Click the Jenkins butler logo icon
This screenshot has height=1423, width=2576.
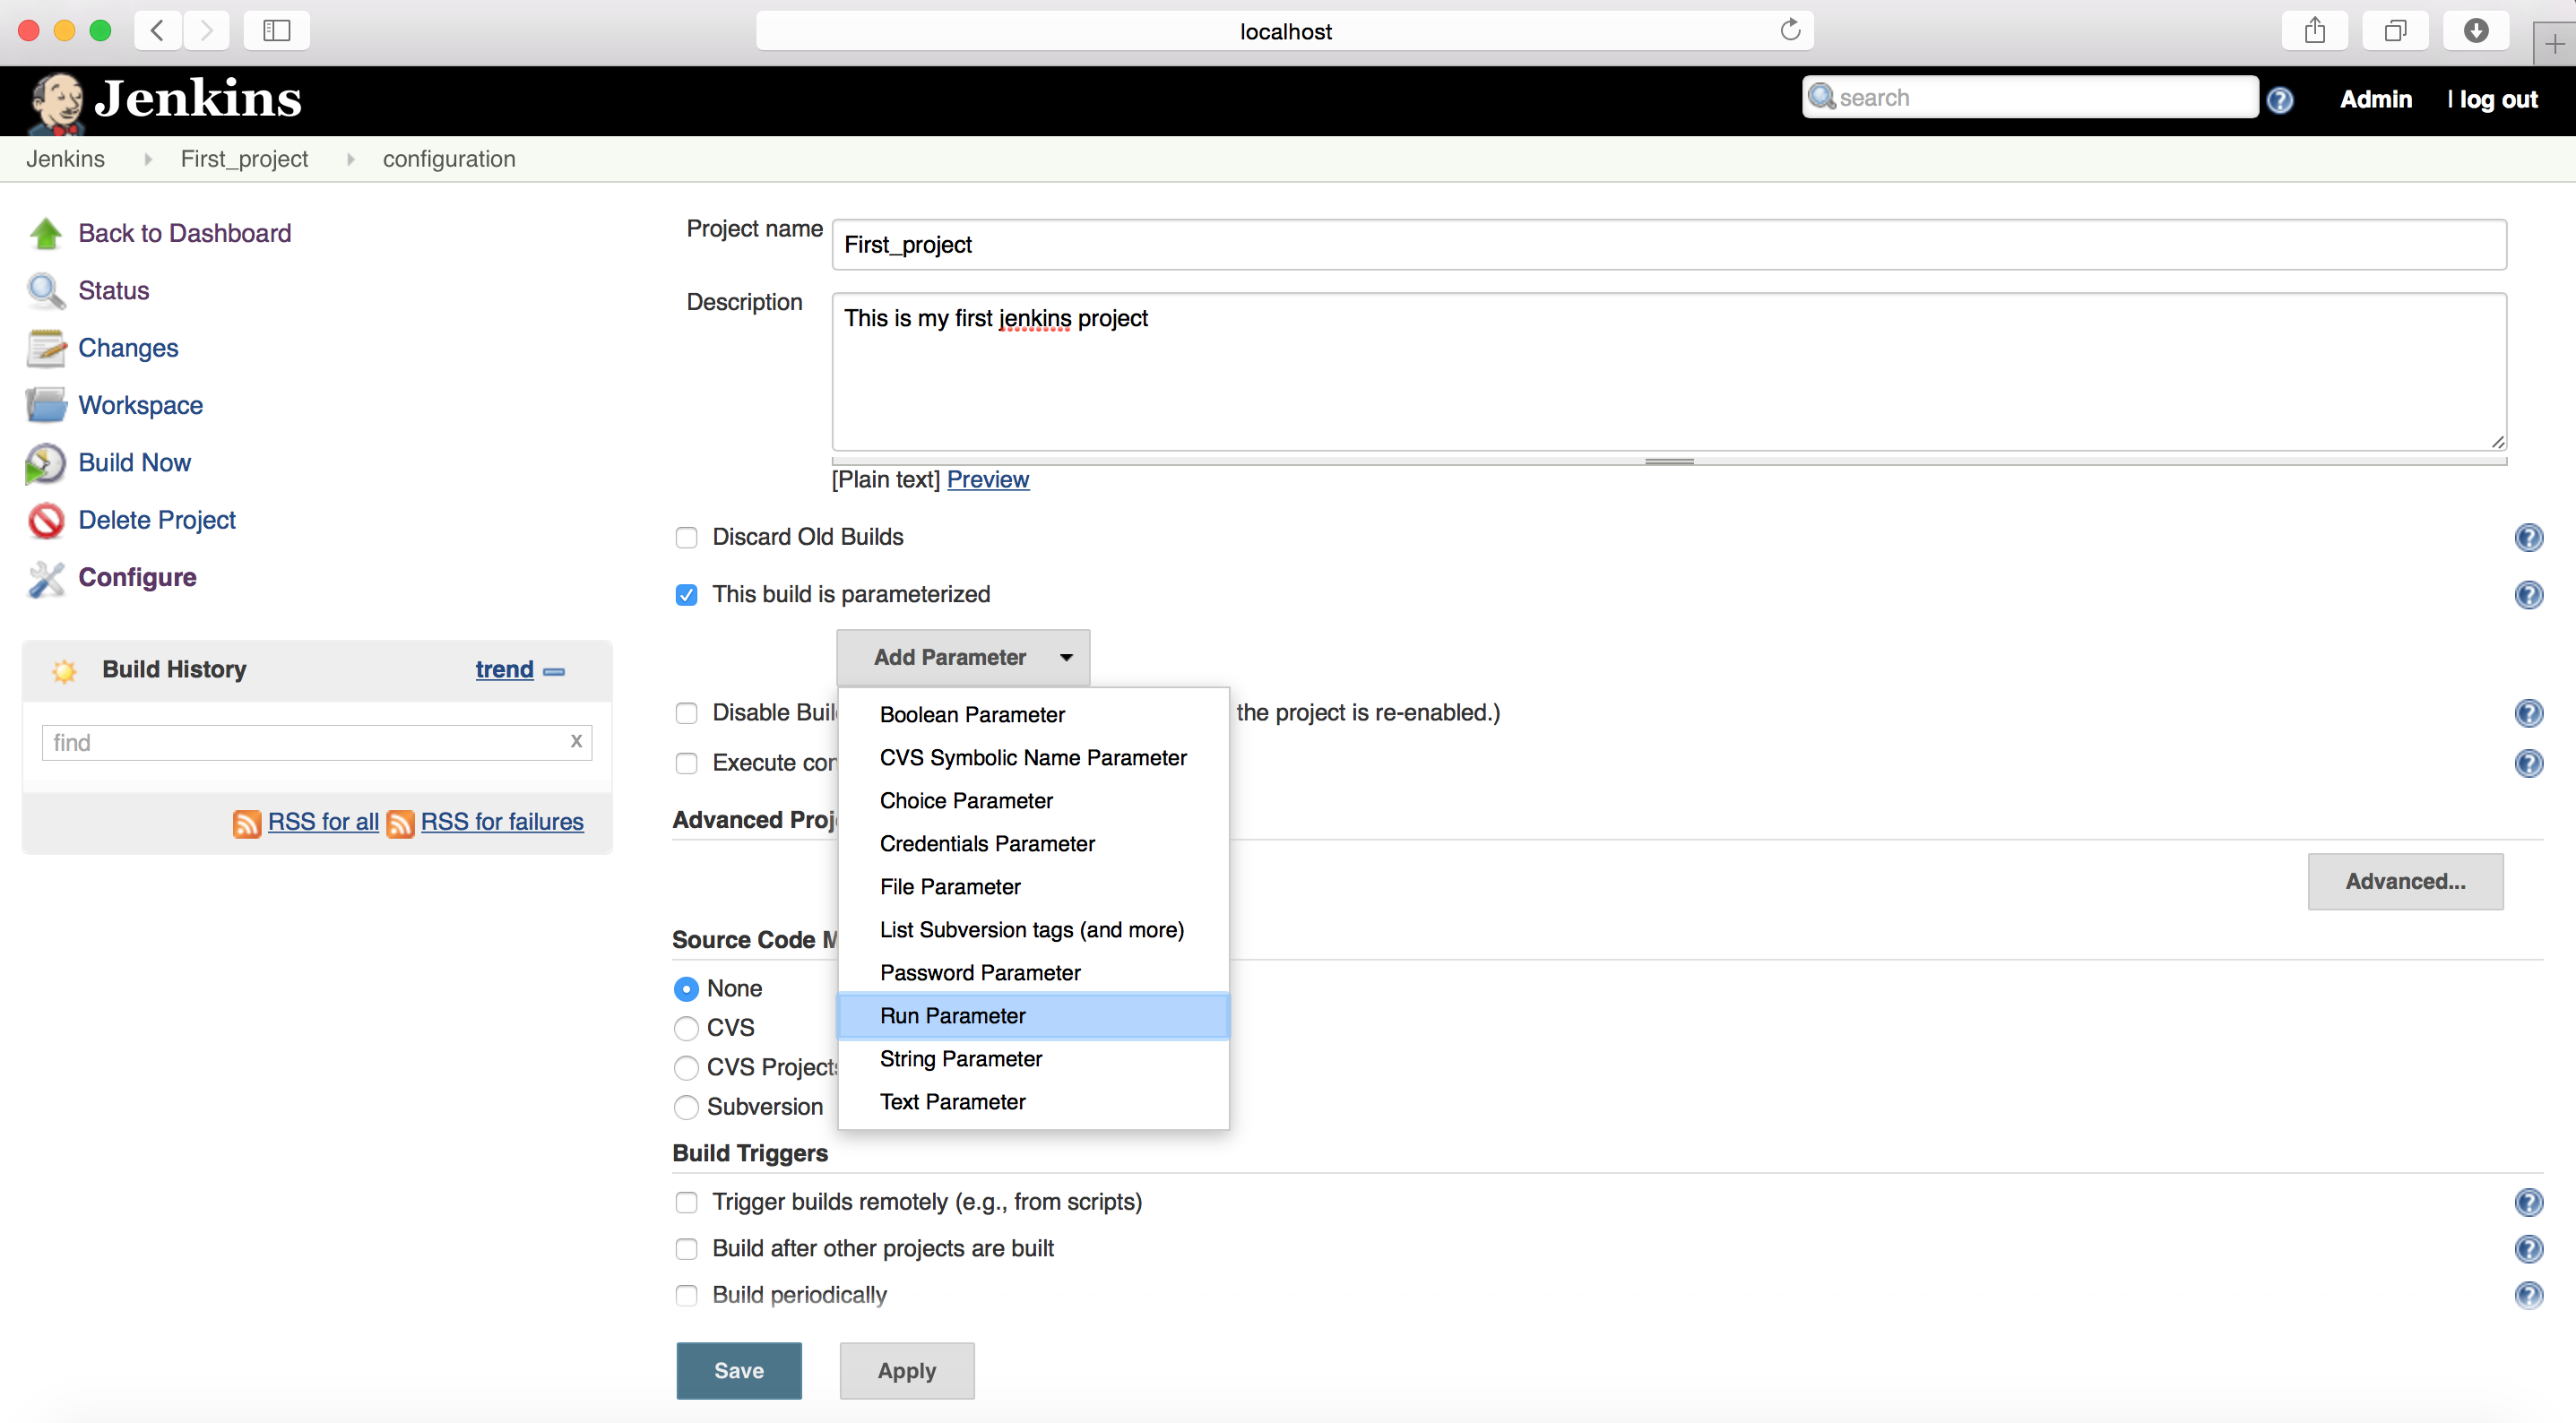(56, 102)
